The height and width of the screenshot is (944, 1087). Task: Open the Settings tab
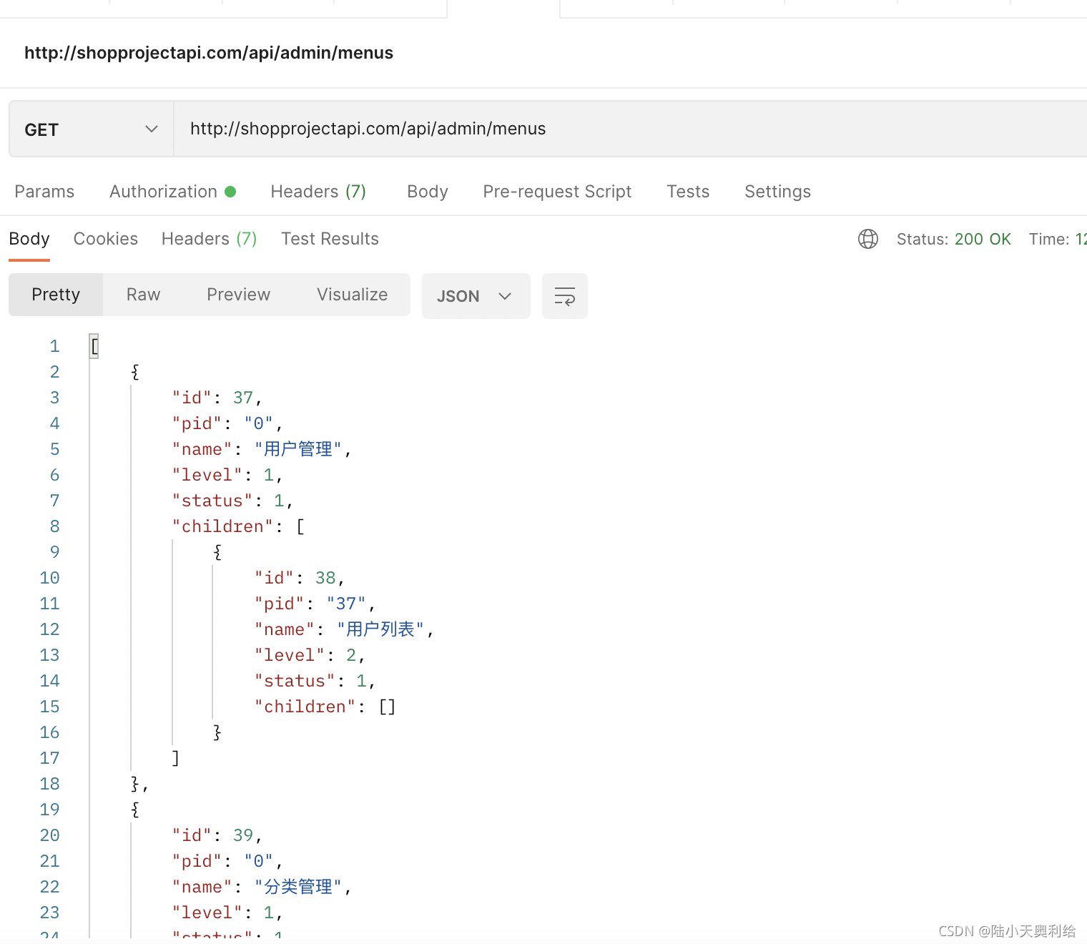(x=777, y=192)
